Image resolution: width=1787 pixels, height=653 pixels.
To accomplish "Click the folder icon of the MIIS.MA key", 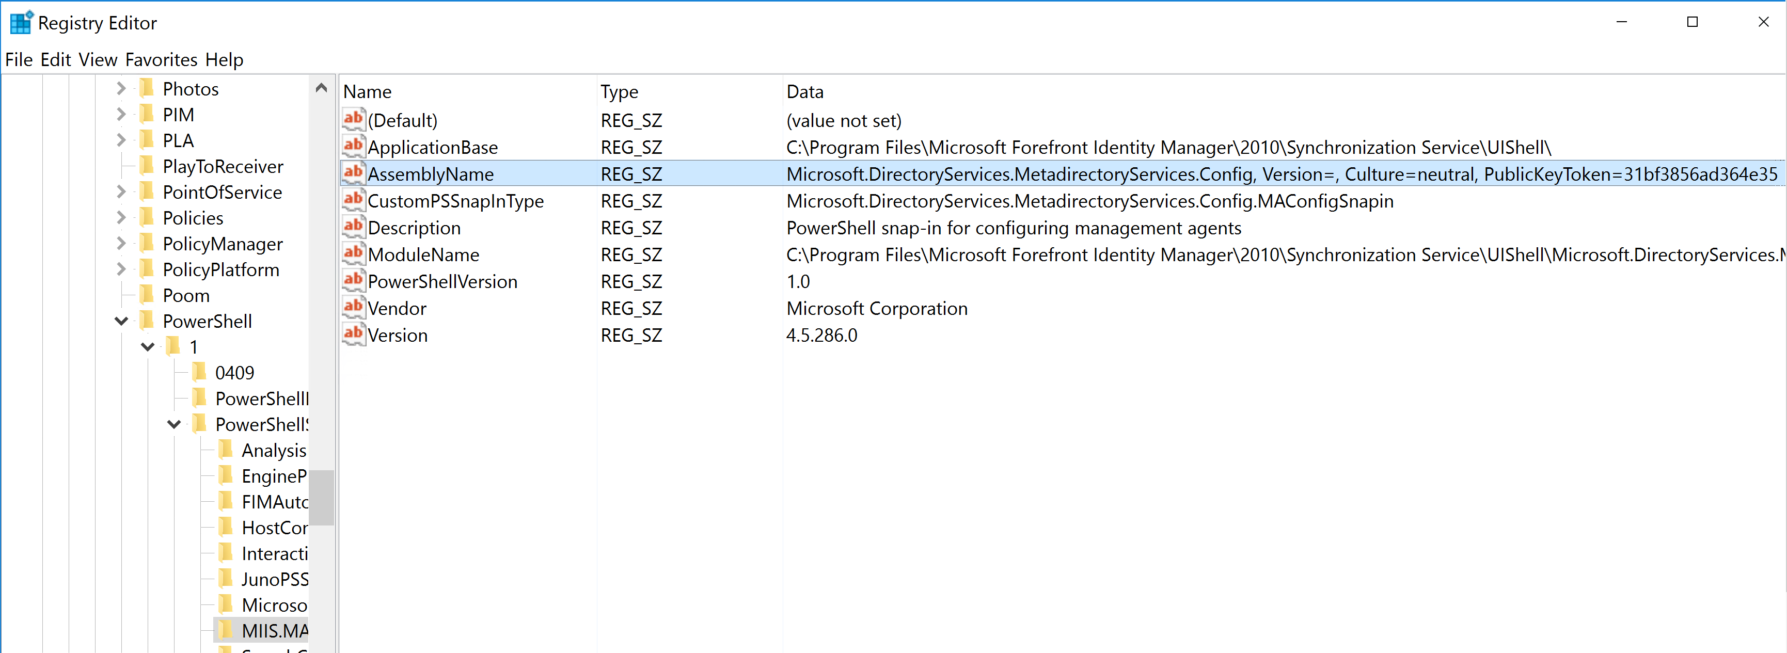I will coord(227,630).
